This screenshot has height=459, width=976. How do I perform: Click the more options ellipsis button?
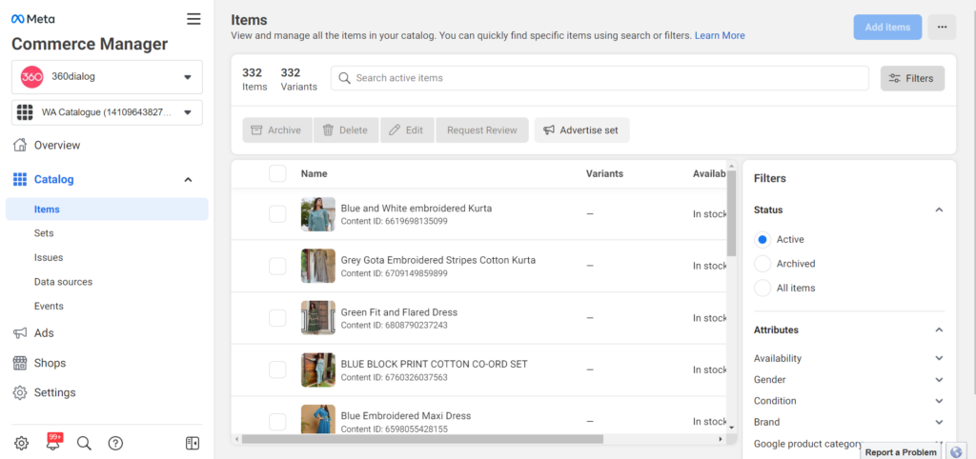coord(942,28)
